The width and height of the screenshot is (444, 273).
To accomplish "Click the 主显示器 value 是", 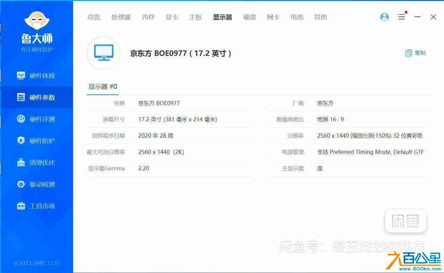I will pyautogui.click(x=320, y=169).
